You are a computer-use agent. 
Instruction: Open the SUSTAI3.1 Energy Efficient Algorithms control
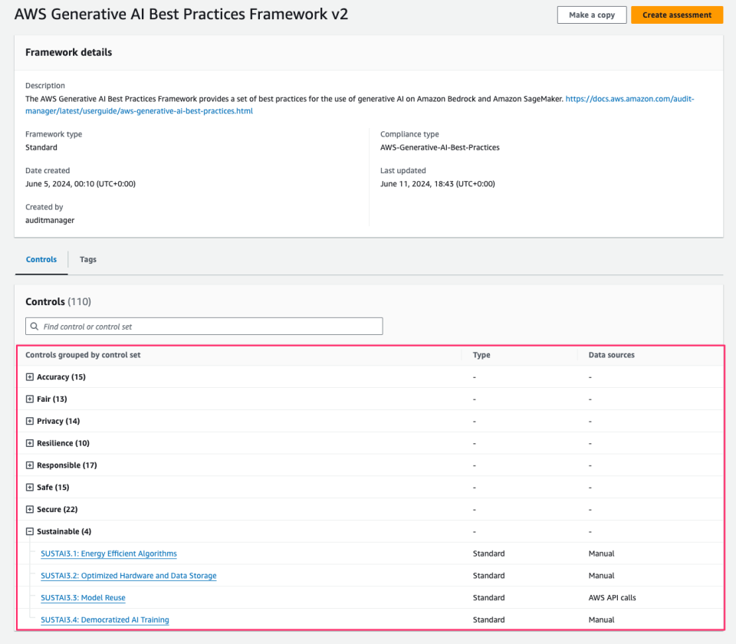(x=108, y=553)
